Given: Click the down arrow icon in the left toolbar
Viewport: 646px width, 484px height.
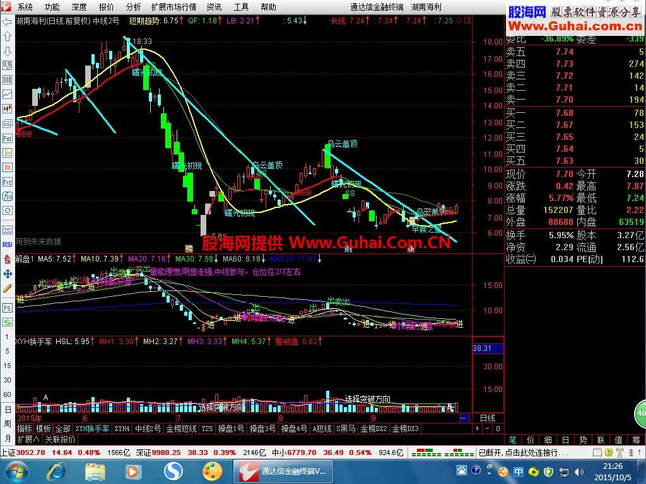Looking at the screenshot, I should pyautogui.click(x=7, y=51).
